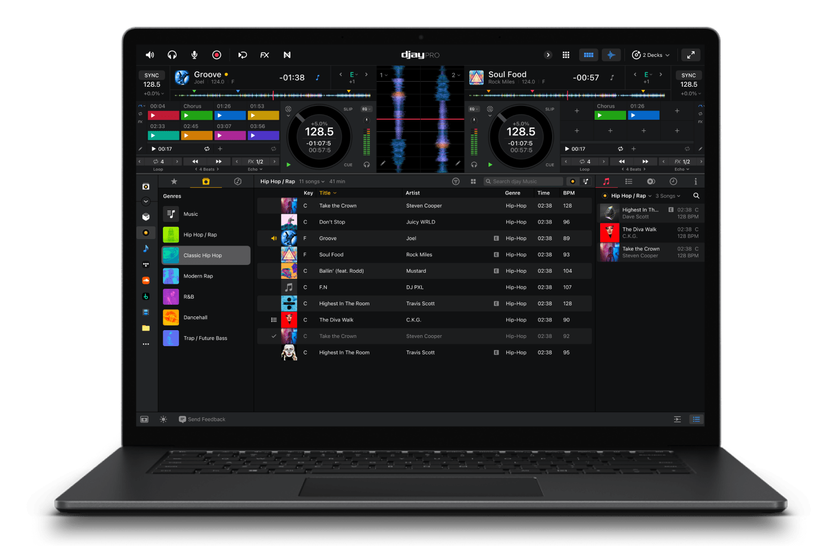The width and height of the screenshot is (832, 546).
Task: Click the more sources ellipsis icon
Action: [146, 344]
